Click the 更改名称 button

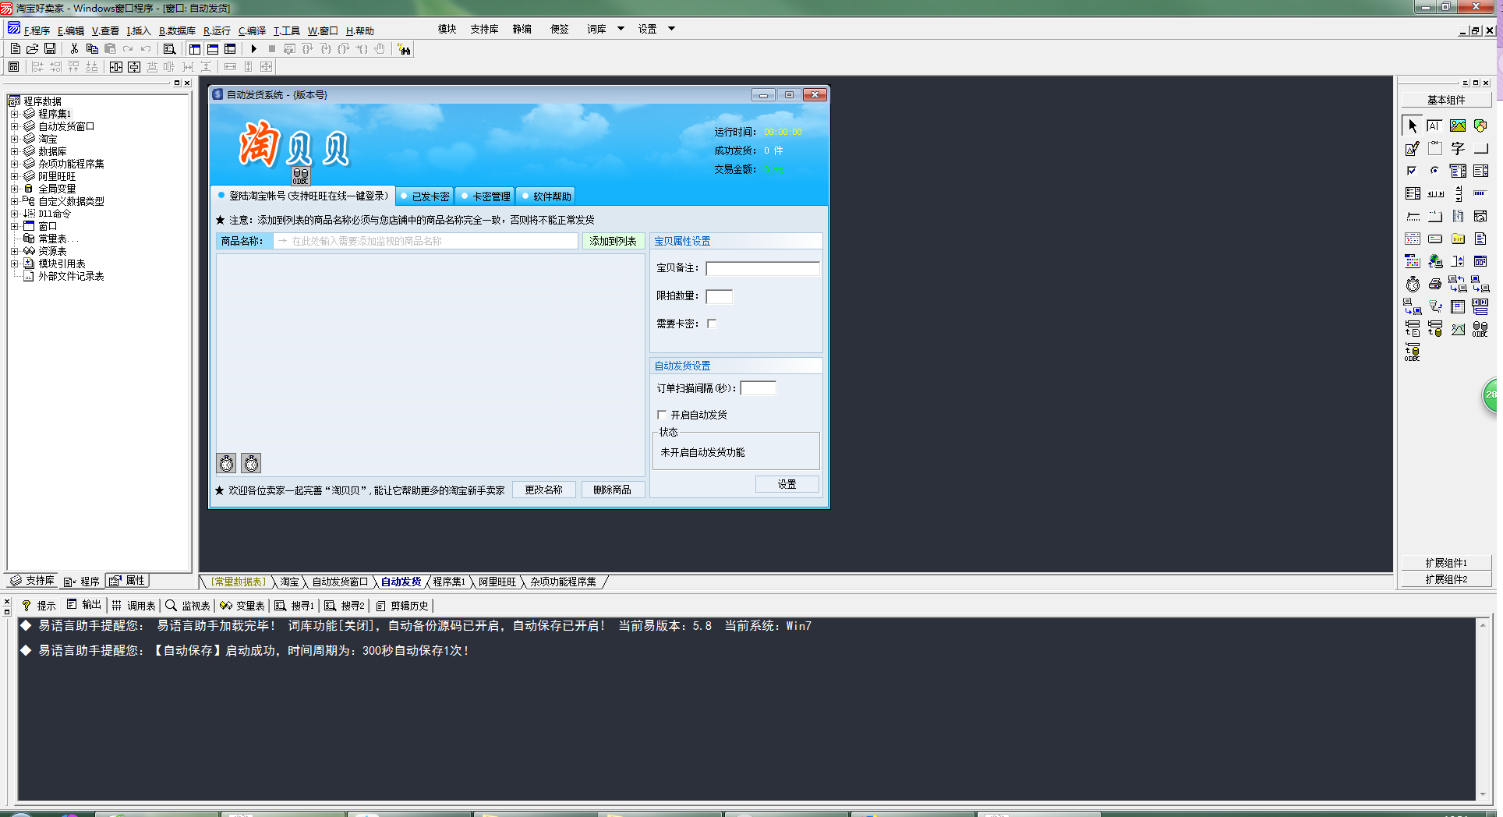coord(543,490)
